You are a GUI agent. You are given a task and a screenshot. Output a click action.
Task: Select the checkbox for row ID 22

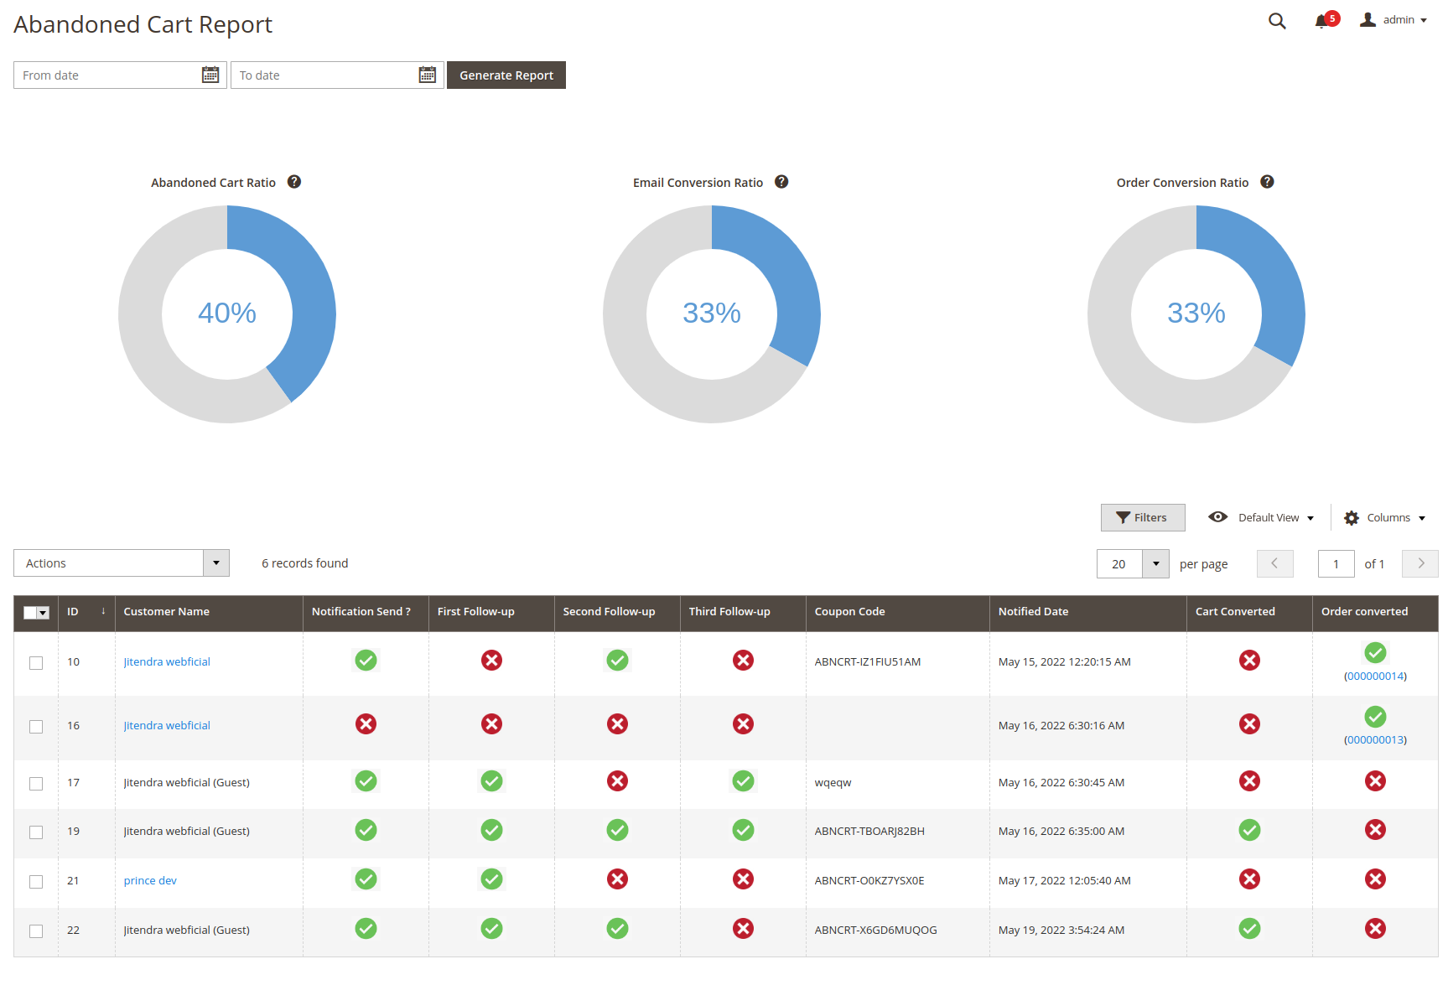36,931
